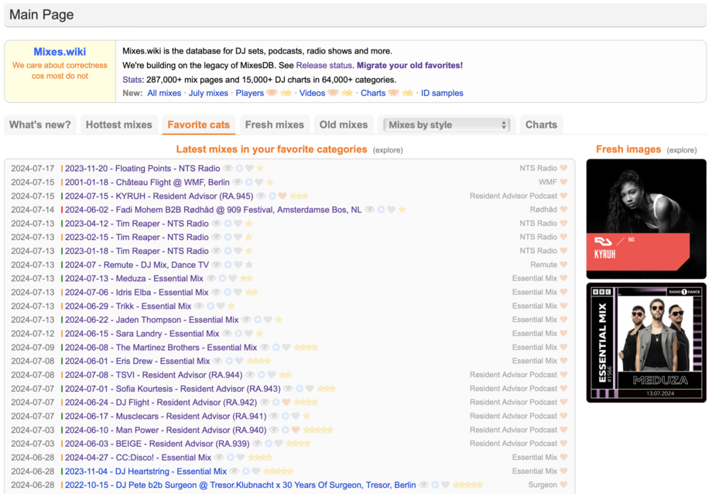Toggle the eye icon for Sofia Kourtesis RA.943

point(288,389)
